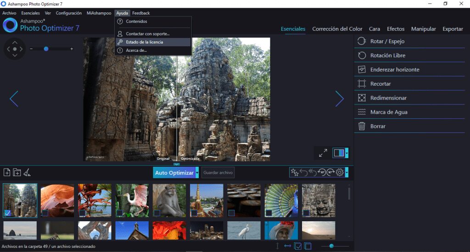Switch to the Exportar tab
Image resolution: width=470 pixels, height=252 pixels.
point(453,29)
